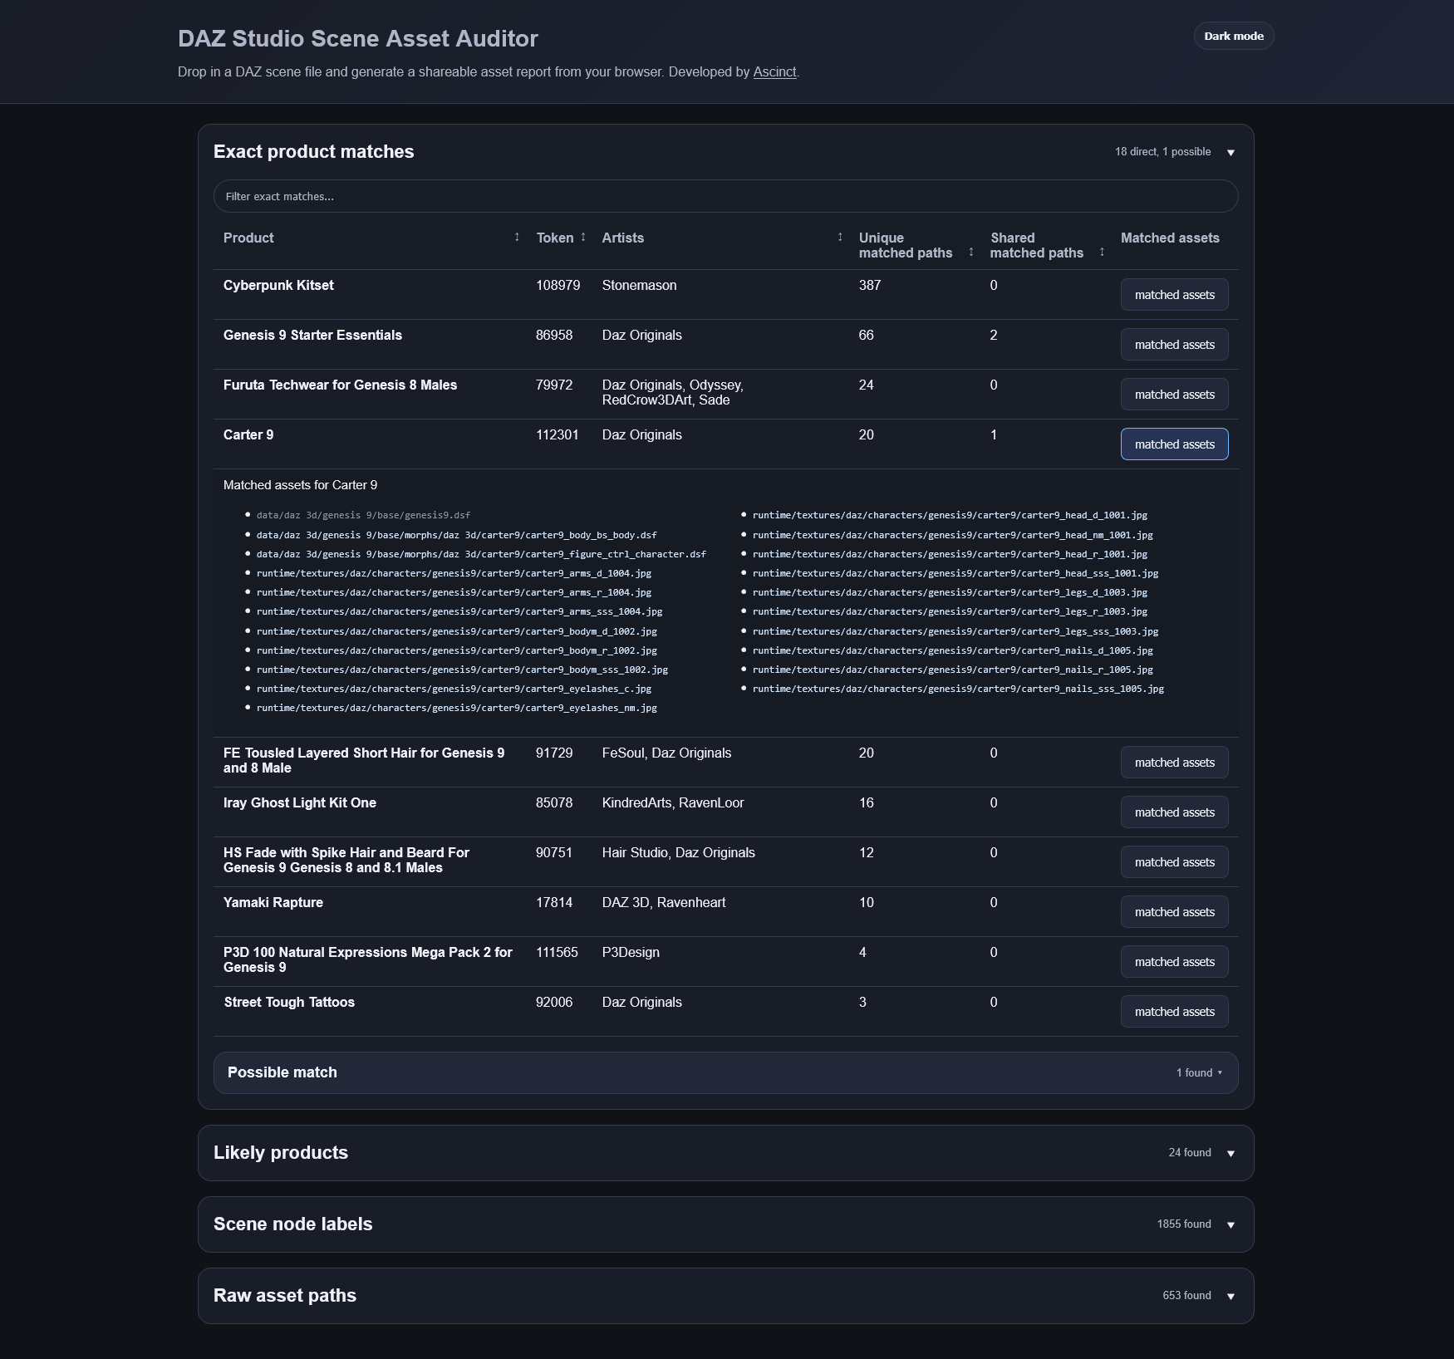
Task: Click unique matched paths value 387
Action: pos(870,285)
